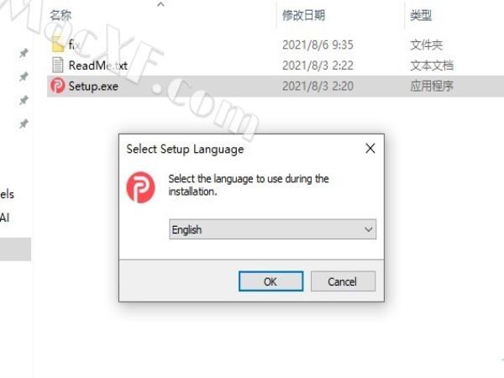Click the ReadMe.txt document icon
This screenshot has width=504, height=378.
(57, 65)
